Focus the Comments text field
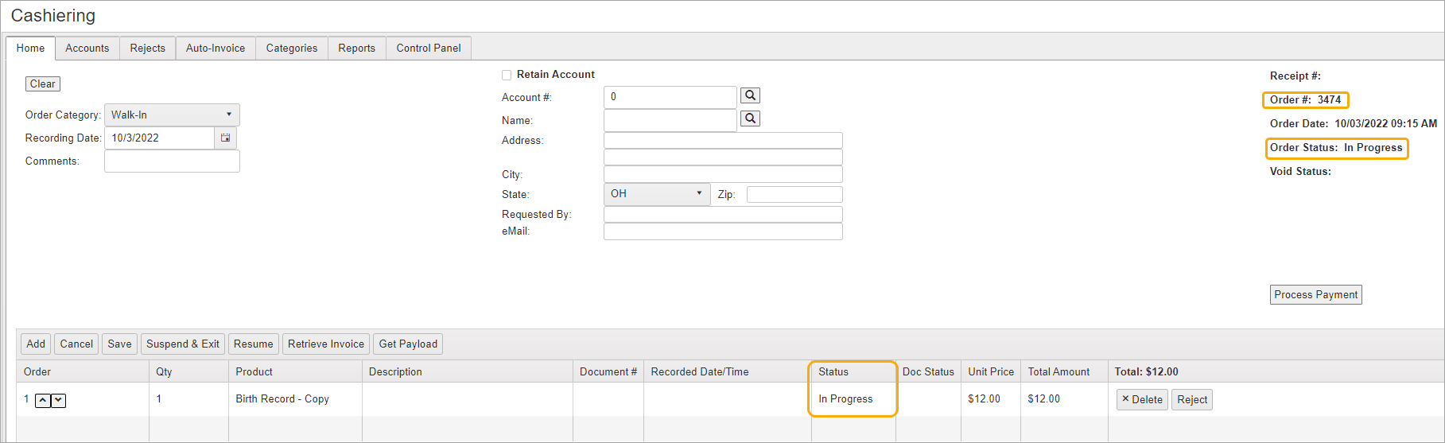The image size is (1445, 443). click(172, 161)
